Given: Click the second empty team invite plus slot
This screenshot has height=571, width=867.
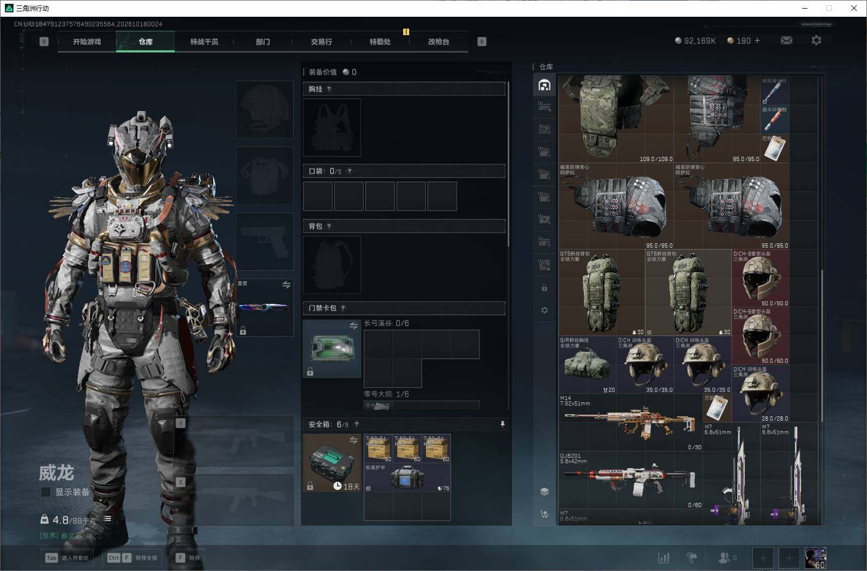Looking at the screenshot, I should (789, 557).
